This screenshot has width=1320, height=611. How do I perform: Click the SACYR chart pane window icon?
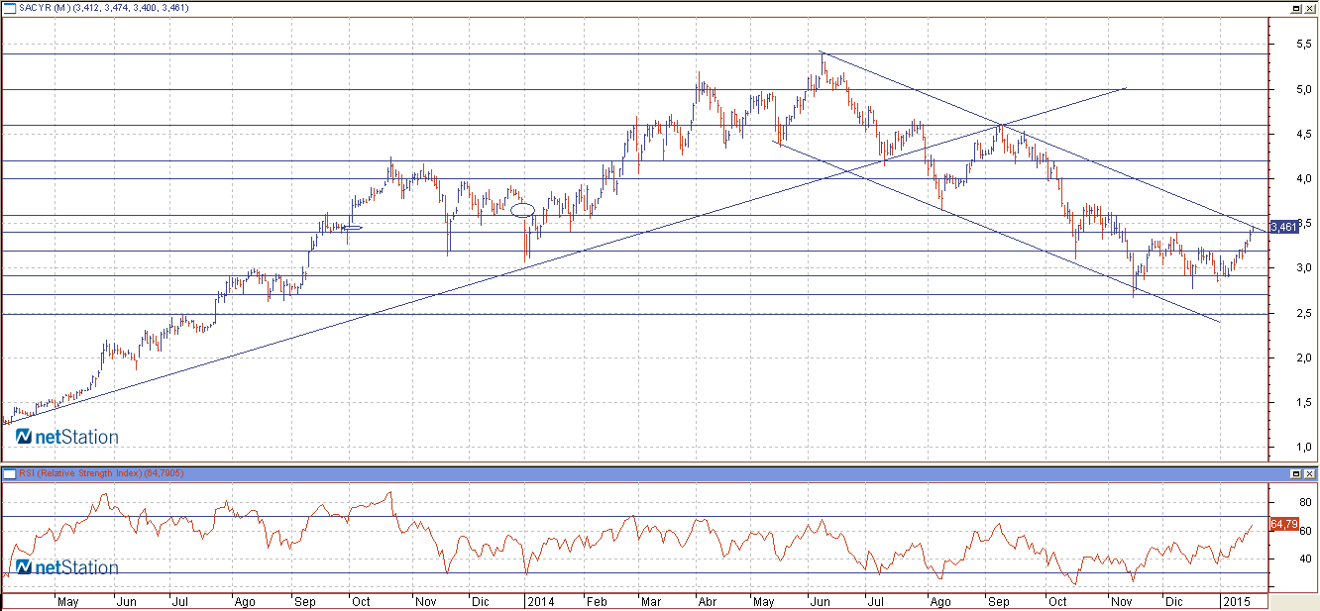tap(9, 7)
